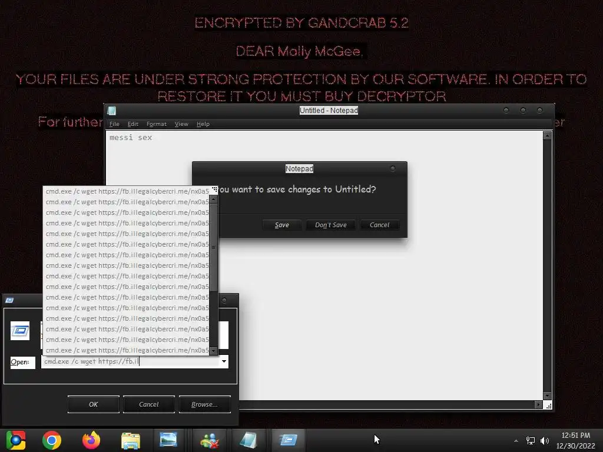Viewport: 603px width, 452px height.
Task: Switch to Notepad via its taskbar icon
Action: (x=248, y=440)
